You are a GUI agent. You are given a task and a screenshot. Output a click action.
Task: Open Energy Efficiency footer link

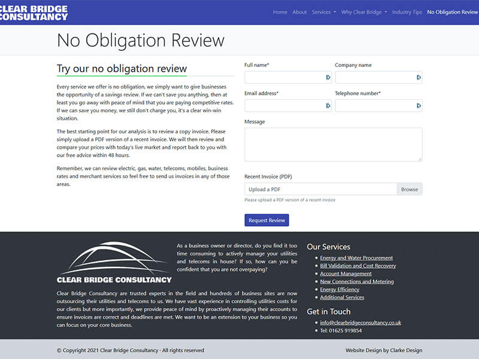pos(339,290)
